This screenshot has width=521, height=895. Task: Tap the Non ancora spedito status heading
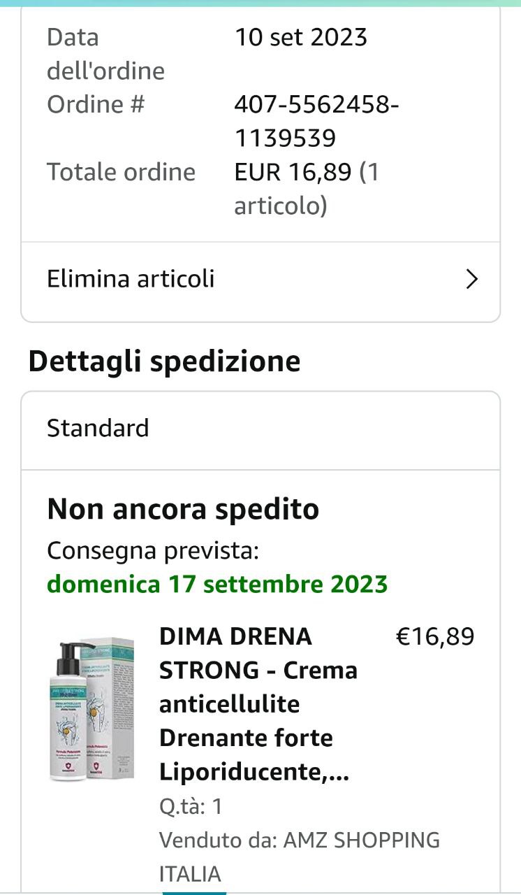point(183,509)
